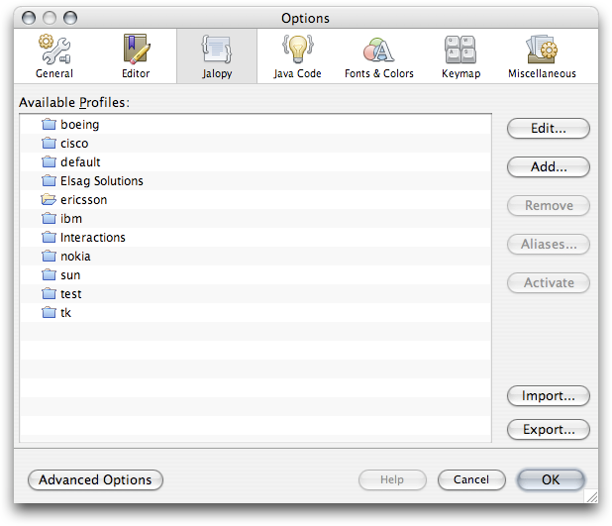Click the Elsag Solutions folder icon

pyautogui.click(x=49, y=180)
